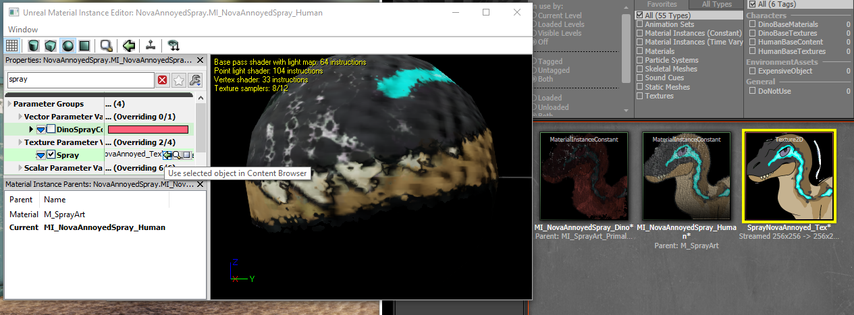
Task: Check the DinoBaseTextures tag
Action: tap(752, 33)
